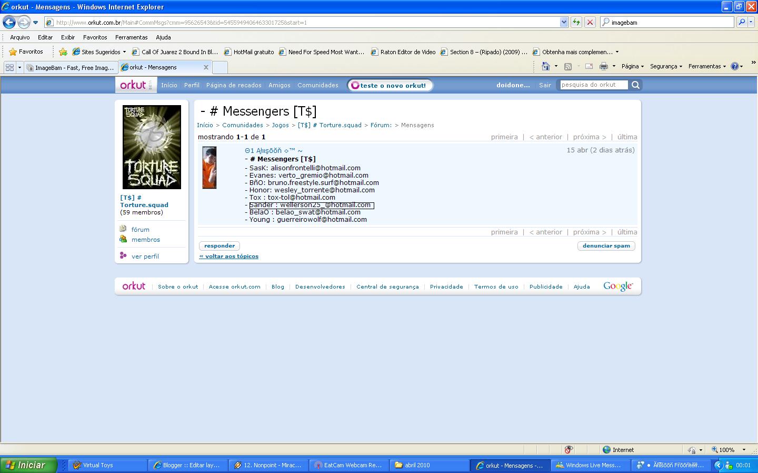Open Raton Editor de Video bookmark
This screenshot has height=473, width=758.
(403, 52)
